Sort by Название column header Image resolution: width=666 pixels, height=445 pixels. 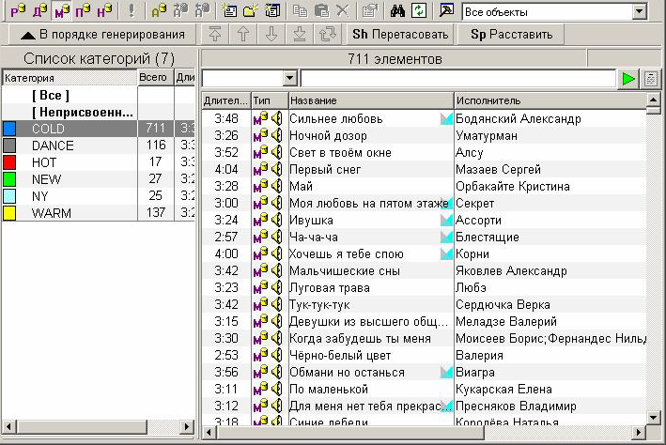[x=370, y=100]
